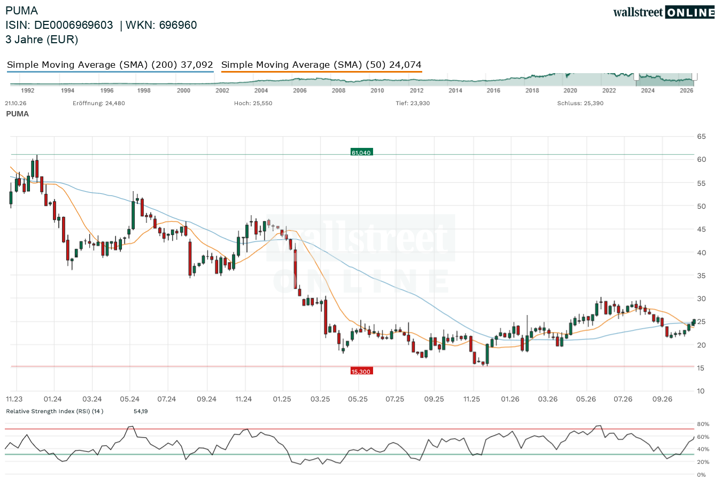Toggle the SMA (50) legend entry

[321, 65]
